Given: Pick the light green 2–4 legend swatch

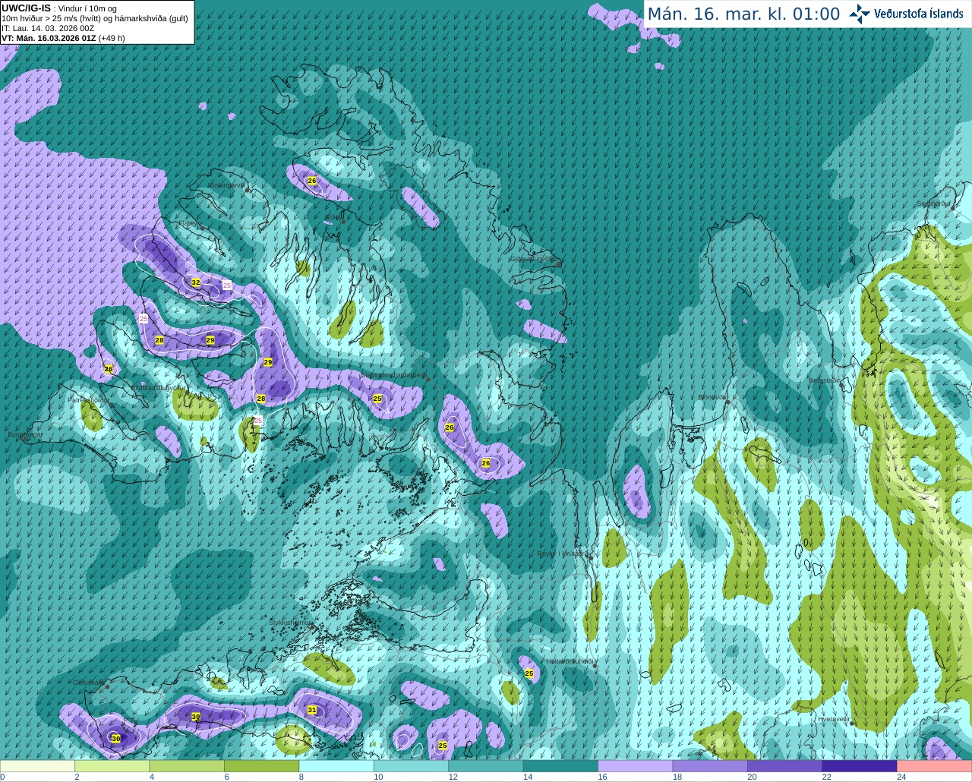Looking at the screenshot, I should [x=112, y=766].
